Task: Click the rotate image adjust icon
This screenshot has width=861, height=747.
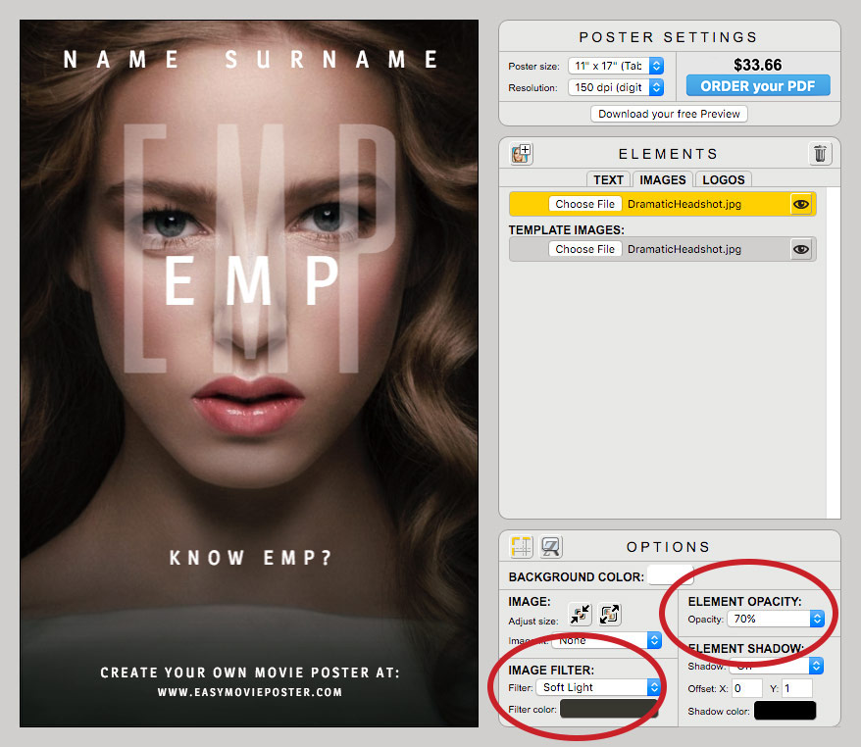Action: click(609, 615)
